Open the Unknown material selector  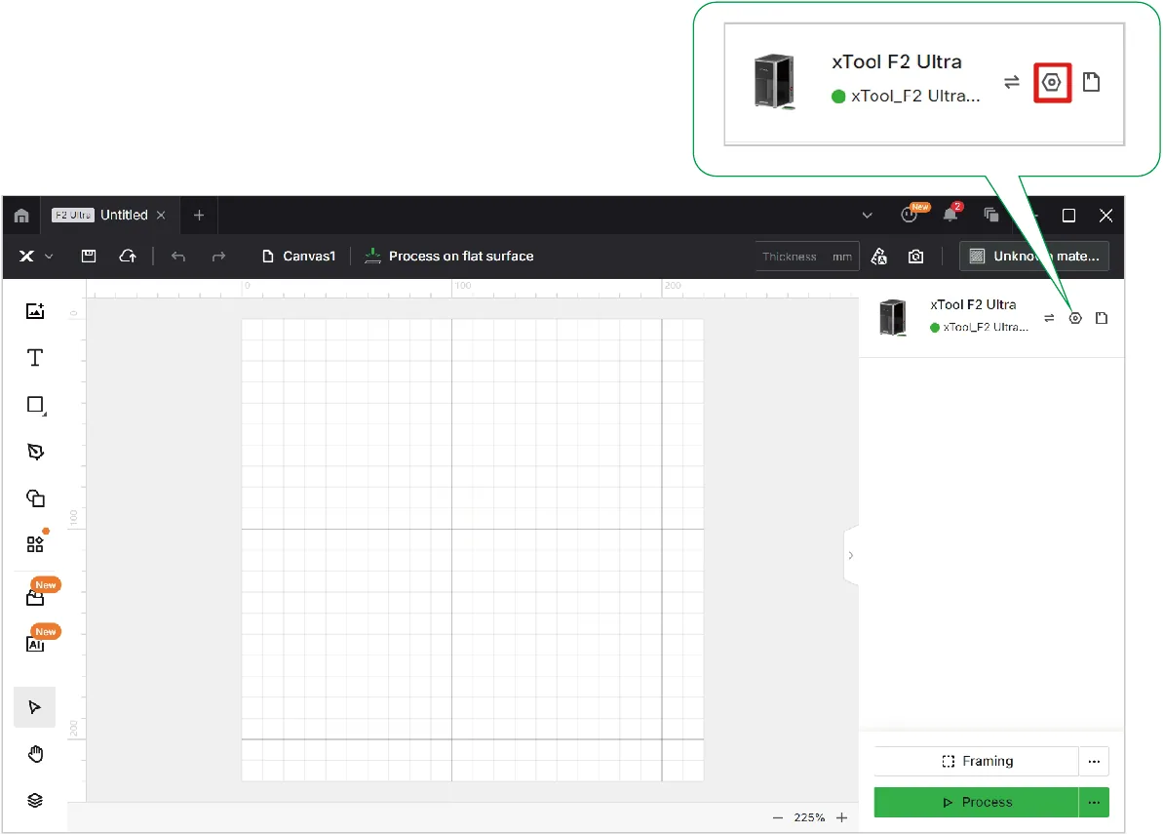[x=1034, y=256]
